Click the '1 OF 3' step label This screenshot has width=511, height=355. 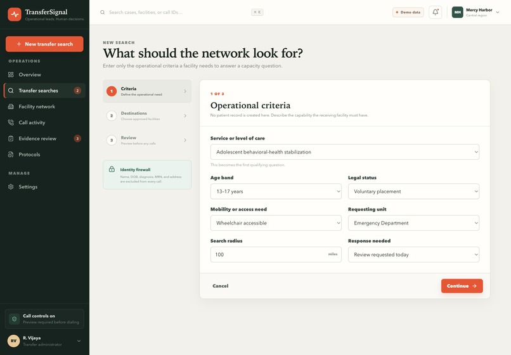tap(217, 94)
